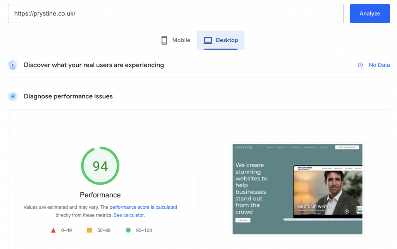Screen dimensions: 397x249
Task: Switch to the Mobile tab
Action: (176, 40)
